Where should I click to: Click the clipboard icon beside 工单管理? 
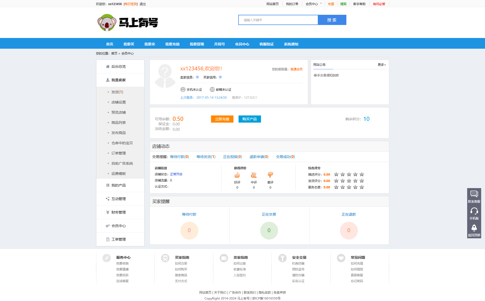pos(108,239)
